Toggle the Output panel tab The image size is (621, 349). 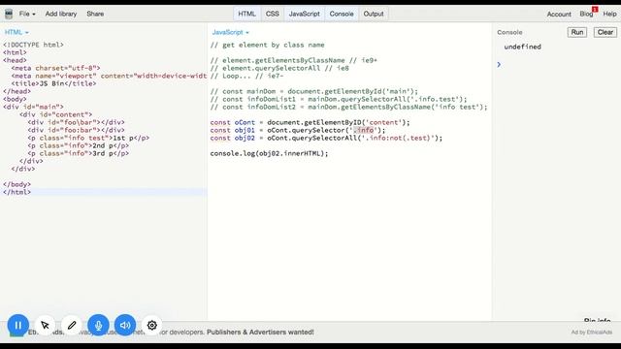(374, 14)
